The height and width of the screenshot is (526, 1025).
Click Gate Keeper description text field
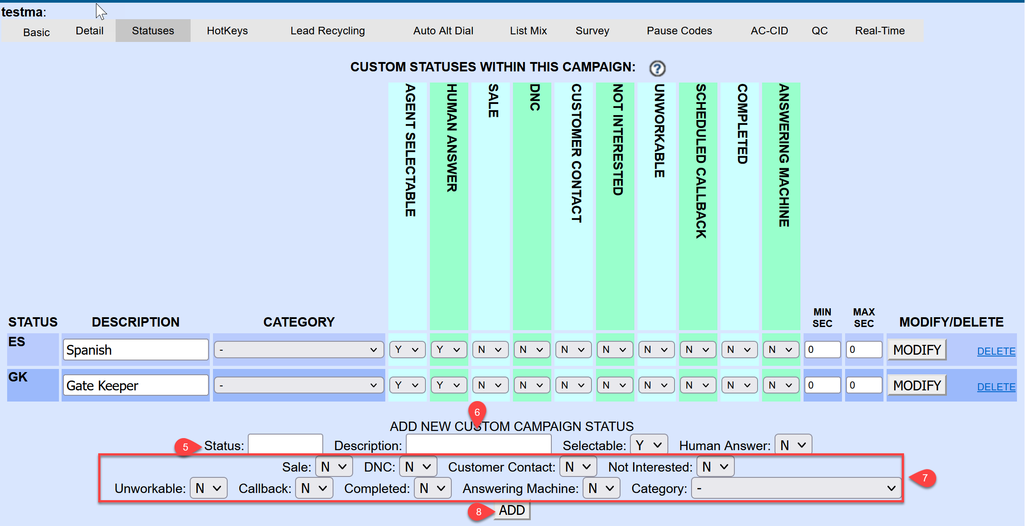(x=136, y=385)
